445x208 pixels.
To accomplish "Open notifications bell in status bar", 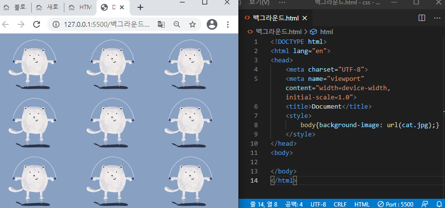I will (439, 204).
